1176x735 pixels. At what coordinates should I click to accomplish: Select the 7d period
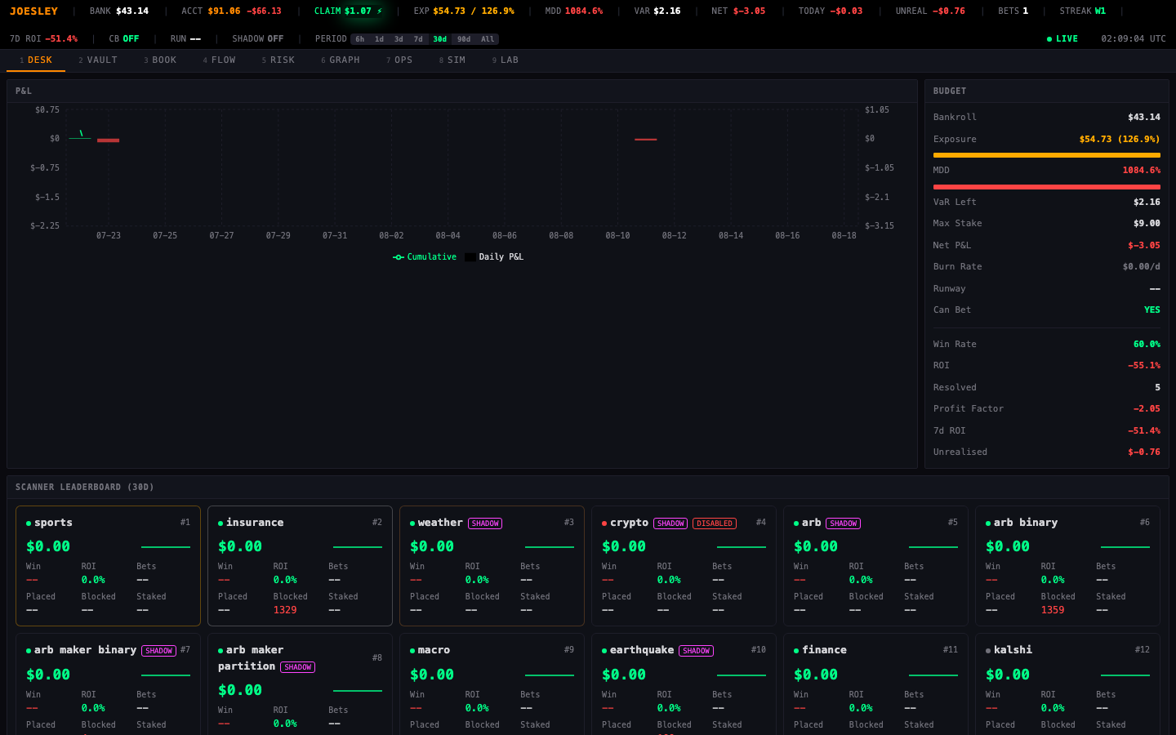(418, 39)
